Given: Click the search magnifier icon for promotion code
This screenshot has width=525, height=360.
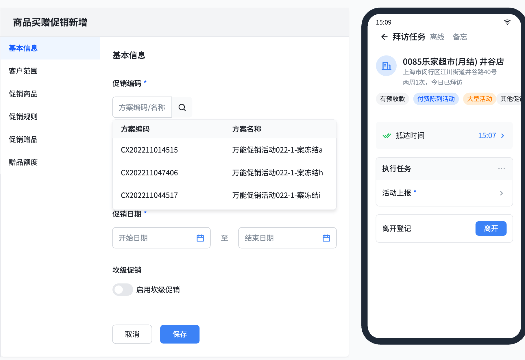Looking at the screenshot, I should point(182,107).
